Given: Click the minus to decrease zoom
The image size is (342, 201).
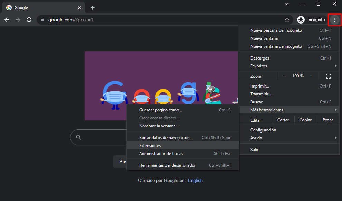Looking at the screenshot, I should pyautogui.click(x=285, y=76).
